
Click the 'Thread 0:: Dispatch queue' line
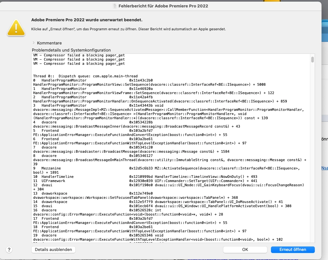pos(85,76)
